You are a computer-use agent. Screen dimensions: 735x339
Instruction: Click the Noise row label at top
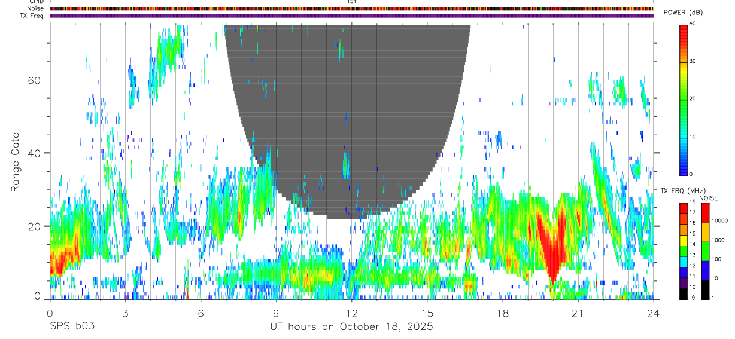pyautogui.click(x=36, y=8)
